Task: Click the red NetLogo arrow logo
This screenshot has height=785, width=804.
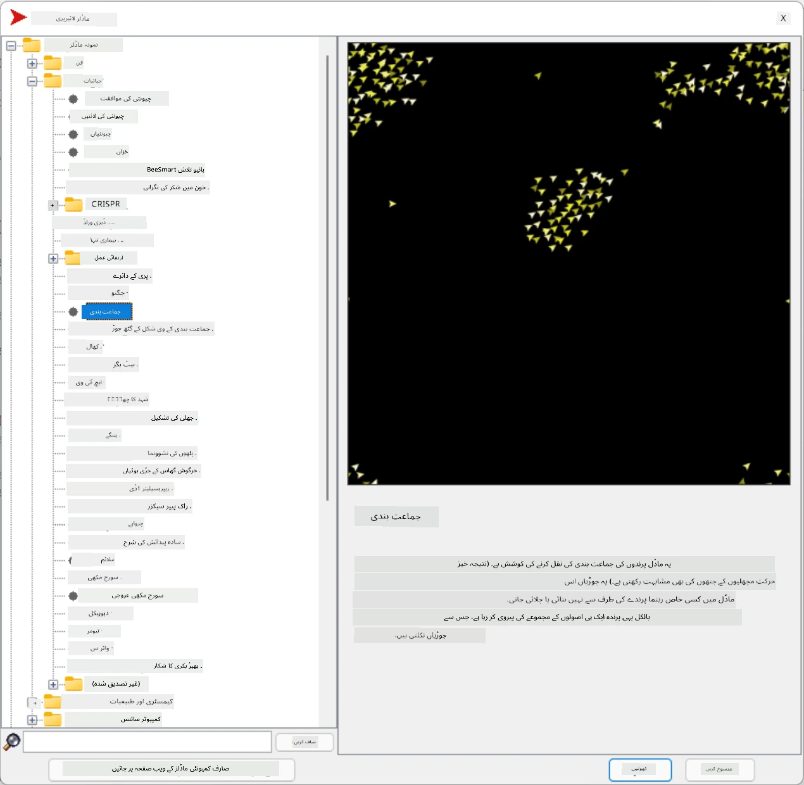Action: click(18, 18)
